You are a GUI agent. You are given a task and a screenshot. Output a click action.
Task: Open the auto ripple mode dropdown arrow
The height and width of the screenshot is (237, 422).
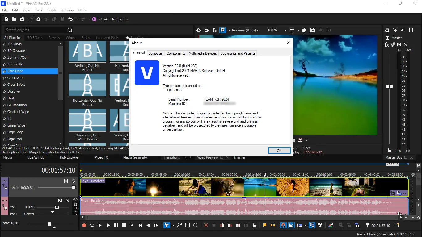(306, 226)
